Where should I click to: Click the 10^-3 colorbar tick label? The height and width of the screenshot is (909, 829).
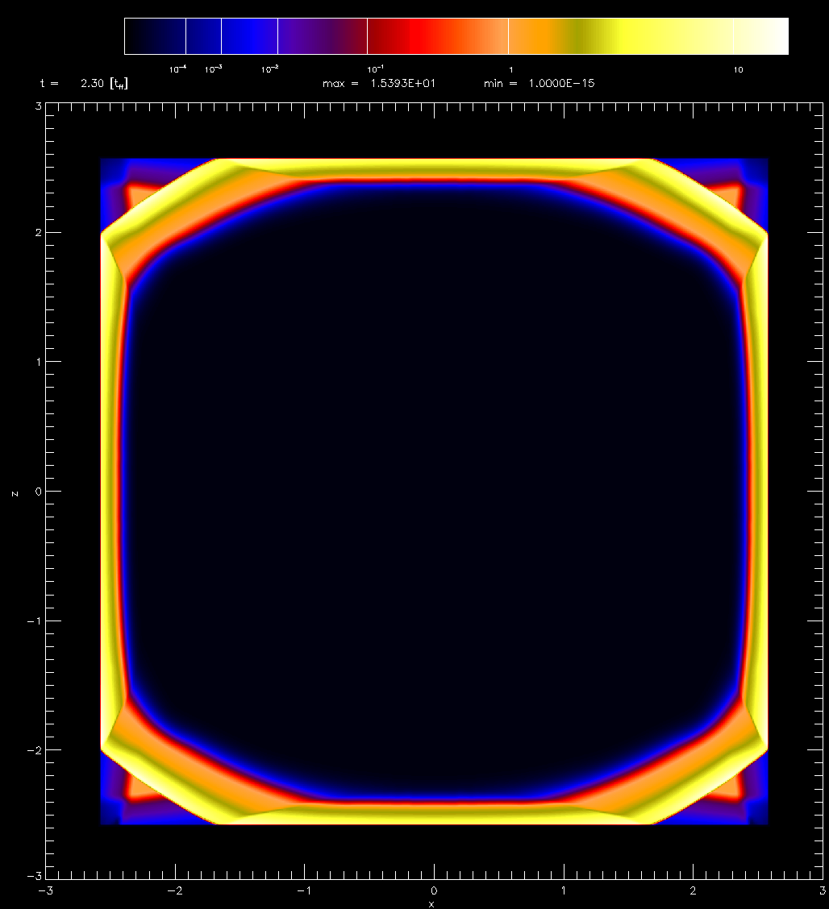[214, 70]
